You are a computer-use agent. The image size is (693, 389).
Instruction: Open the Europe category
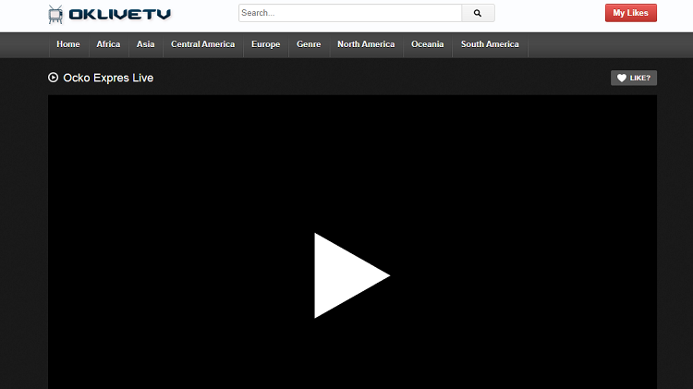pyautogui.click(x=265, y=44)
